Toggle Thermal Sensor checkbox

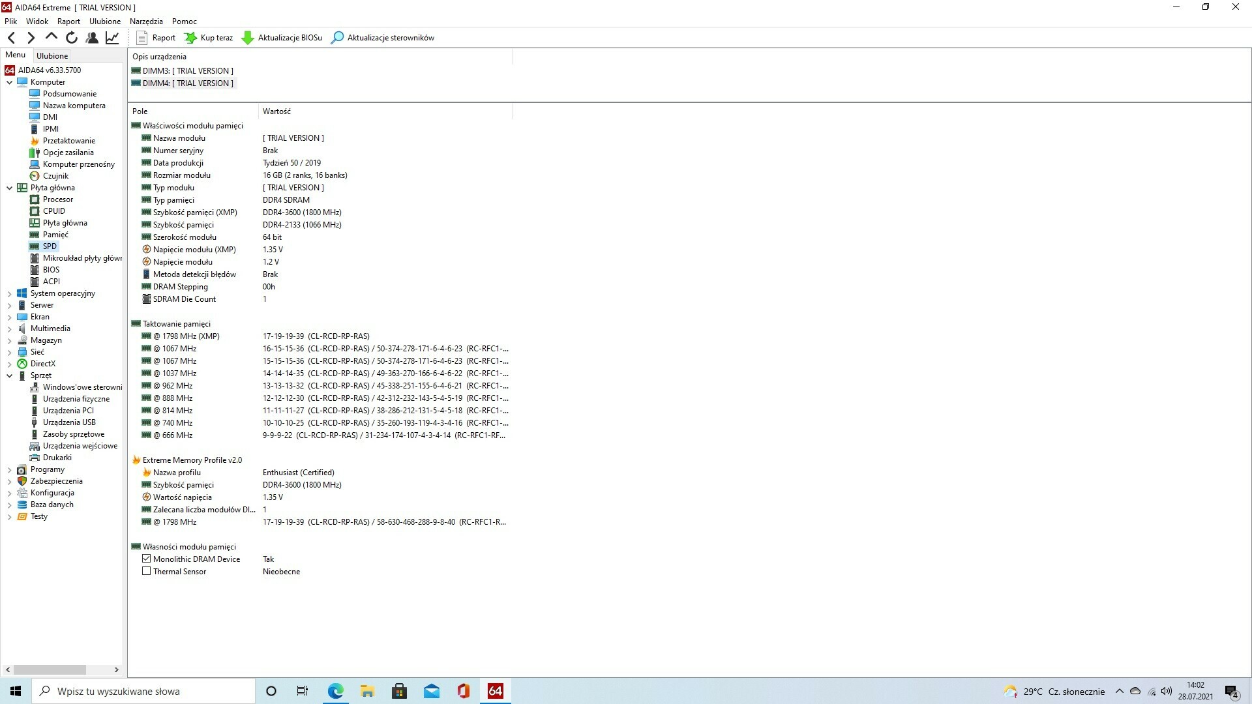point(146,571)
